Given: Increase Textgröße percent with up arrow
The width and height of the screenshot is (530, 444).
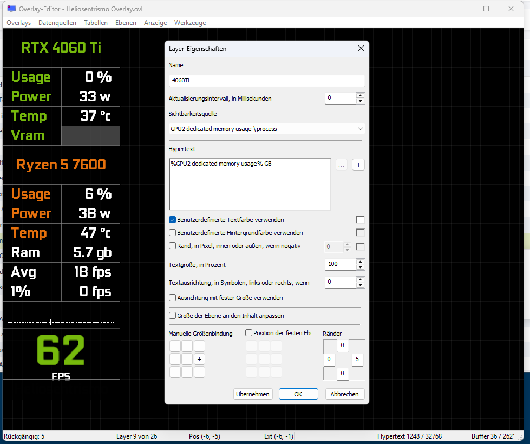Looking at the screenshot, I should [x=361, y=262].
